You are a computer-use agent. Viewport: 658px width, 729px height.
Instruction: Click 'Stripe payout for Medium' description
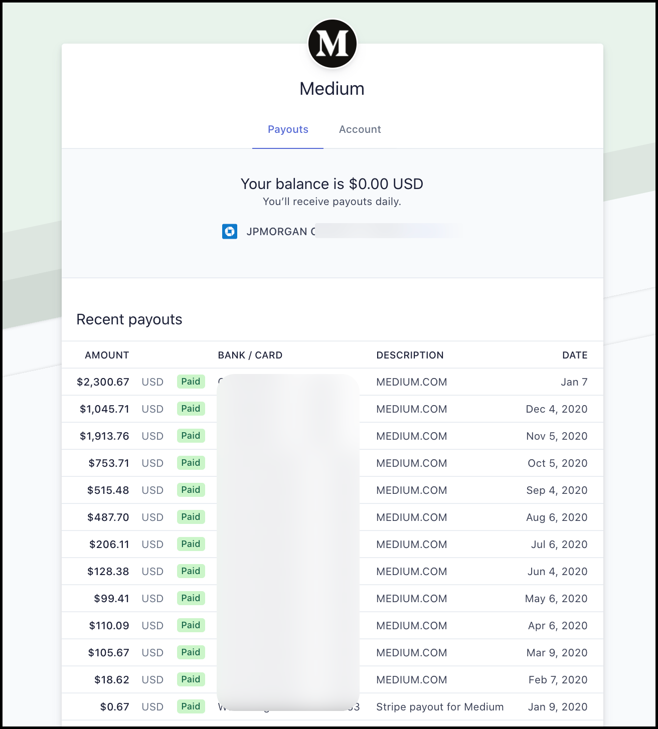point(440,707)
